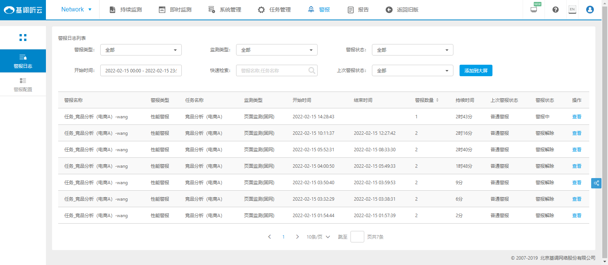Viewport: 608px width, 265px height.
Task: Sort by 警报数量 column arrows
Action: click(x=437, y=100)
